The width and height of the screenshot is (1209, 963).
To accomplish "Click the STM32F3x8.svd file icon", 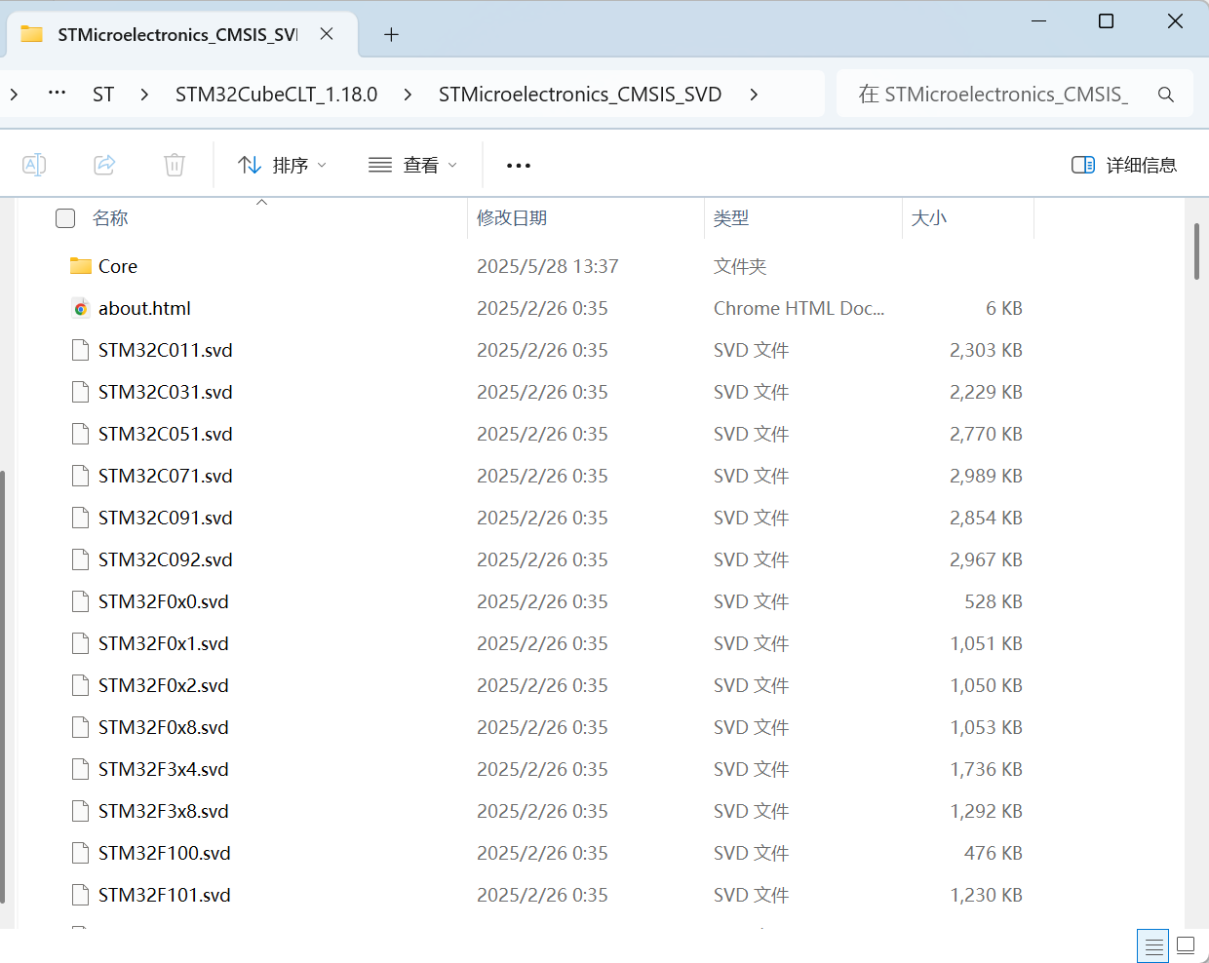I will pos(81,811).
